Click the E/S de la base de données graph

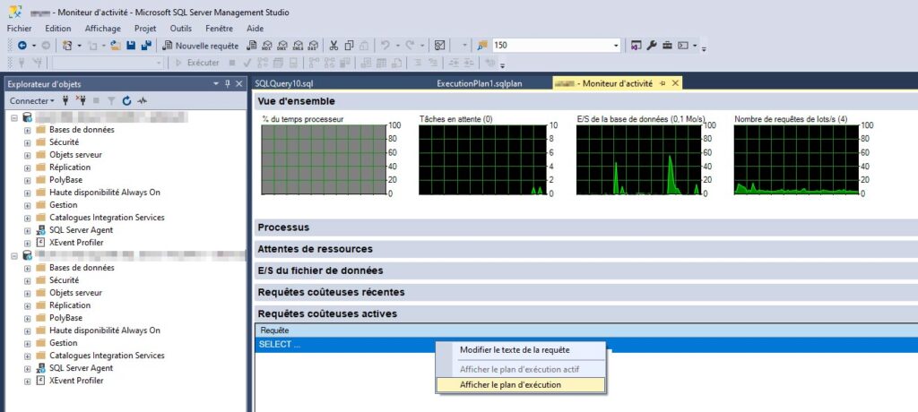[x=638, y=159]
